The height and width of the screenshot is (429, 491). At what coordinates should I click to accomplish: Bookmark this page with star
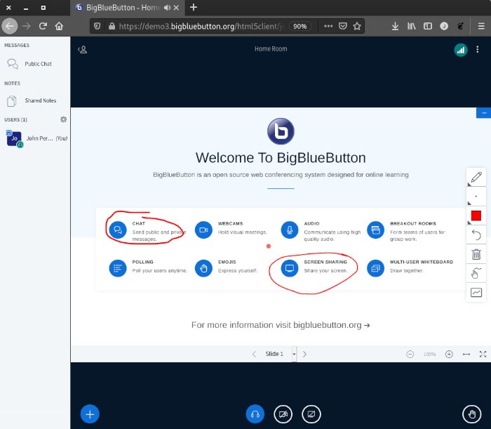point(357,26)
